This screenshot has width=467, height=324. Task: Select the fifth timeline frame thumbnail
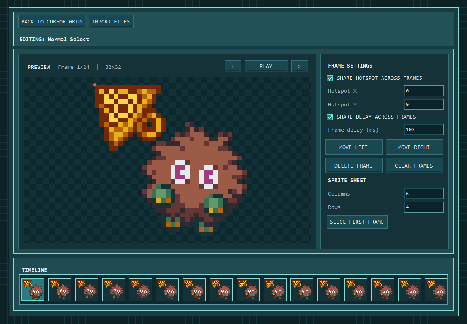coord(140,290)
